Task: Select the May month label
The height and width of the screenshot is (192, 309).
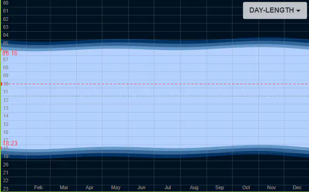Action: tap(116, 187)
